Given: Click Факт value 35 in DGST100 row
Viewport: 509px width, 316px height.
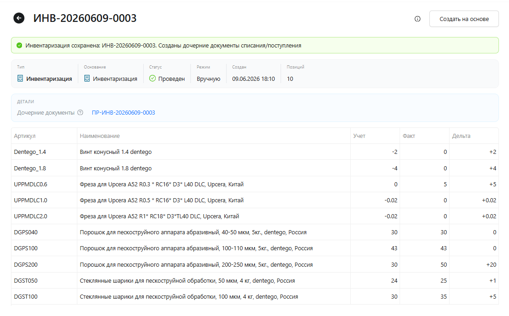Looking at the screenshot, I should (x=444, y=296).
